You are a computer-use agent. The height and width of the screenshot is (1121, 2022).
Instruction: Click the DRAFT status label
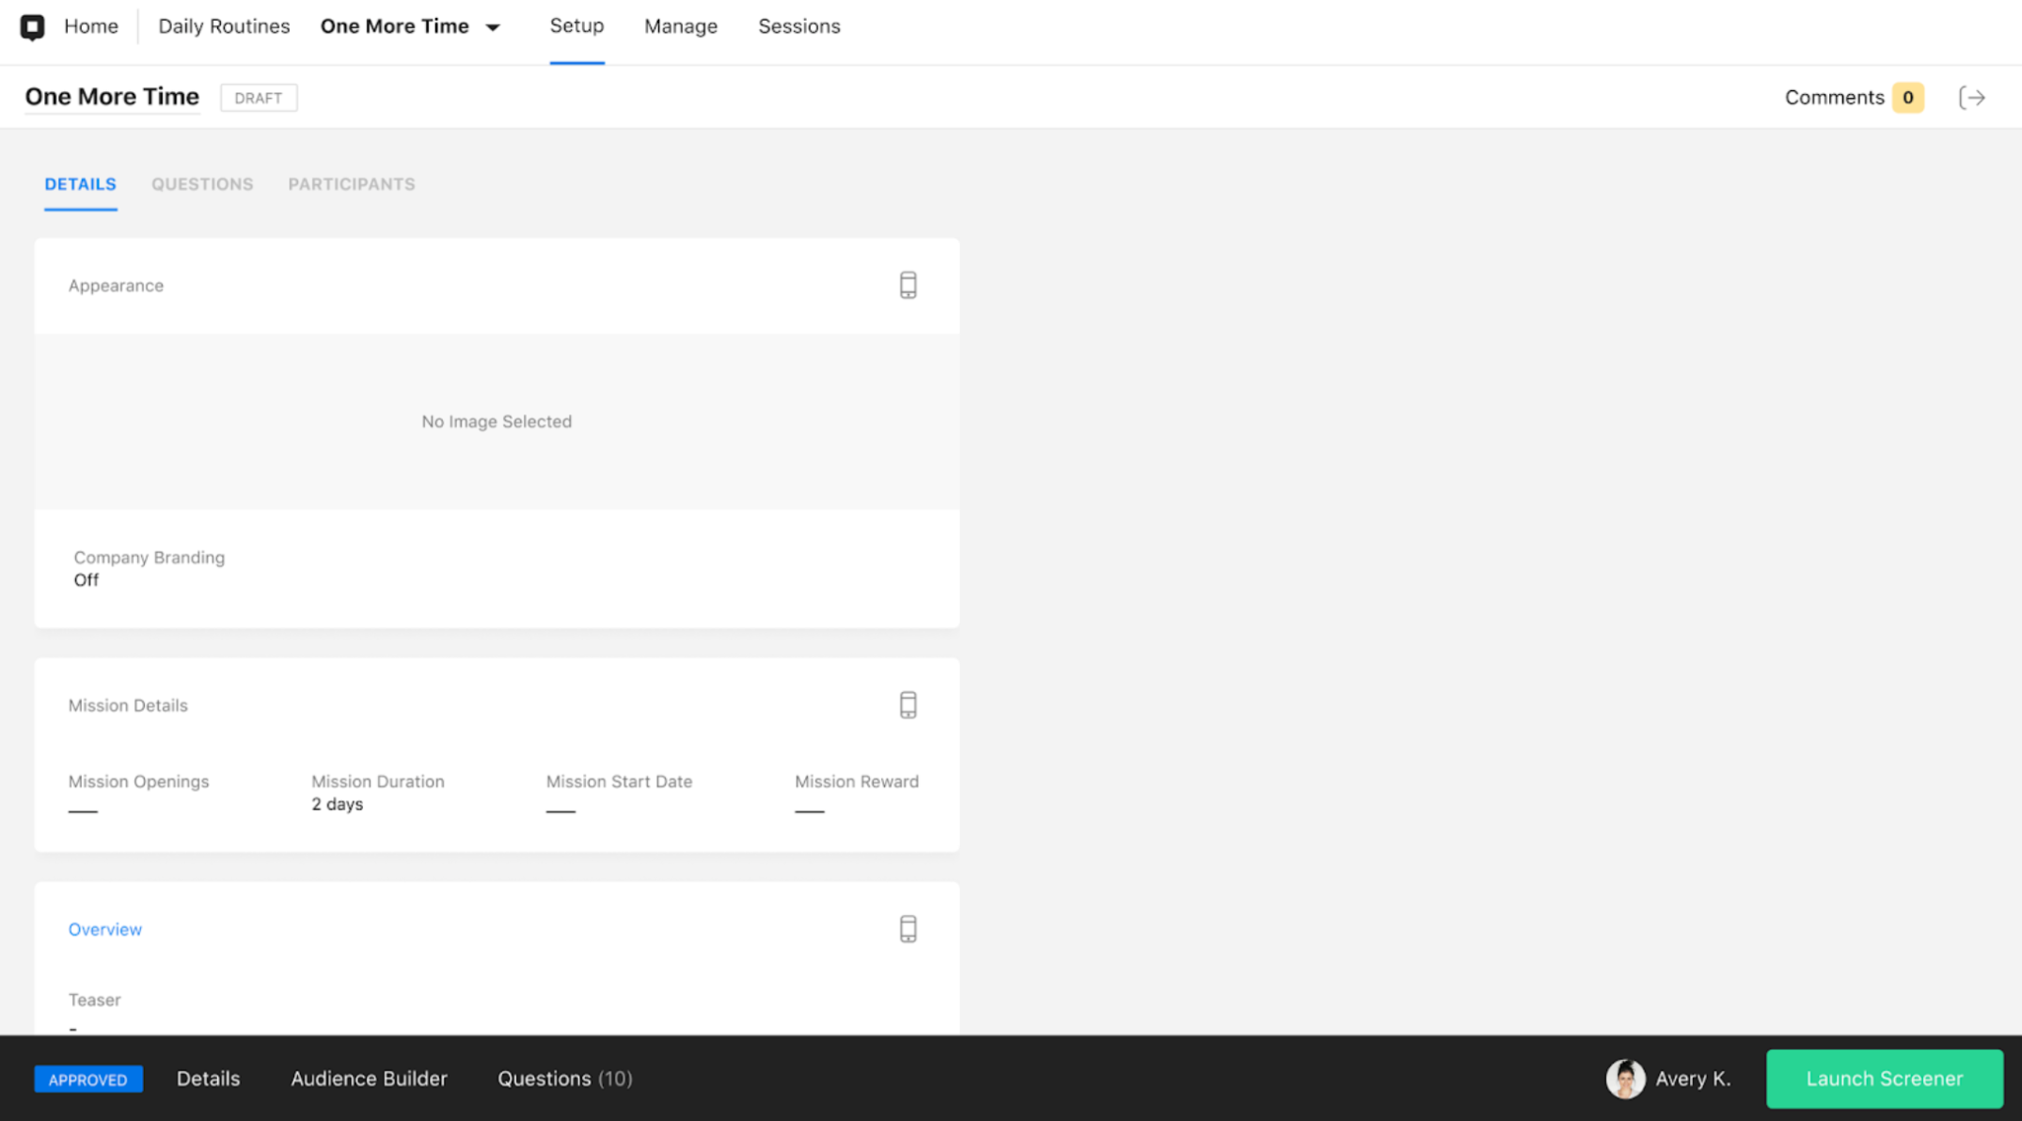pos(259,98)
